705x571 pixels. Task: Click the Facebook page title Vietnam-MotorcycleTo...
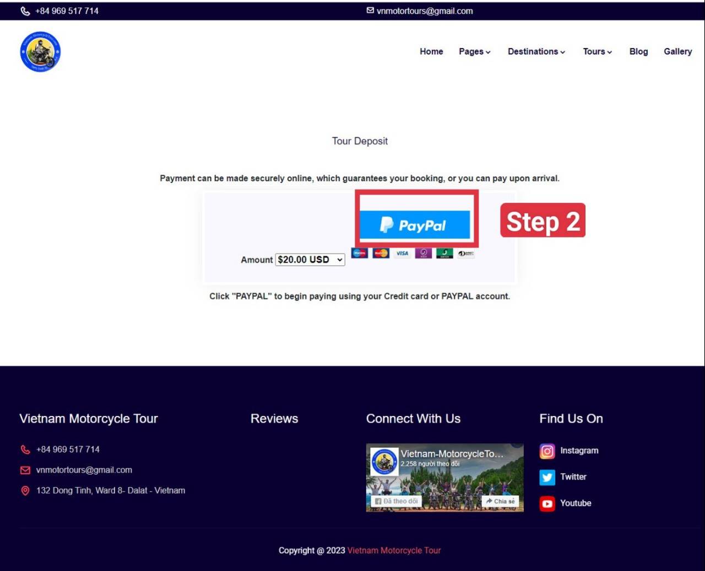(x=452, y=454)
